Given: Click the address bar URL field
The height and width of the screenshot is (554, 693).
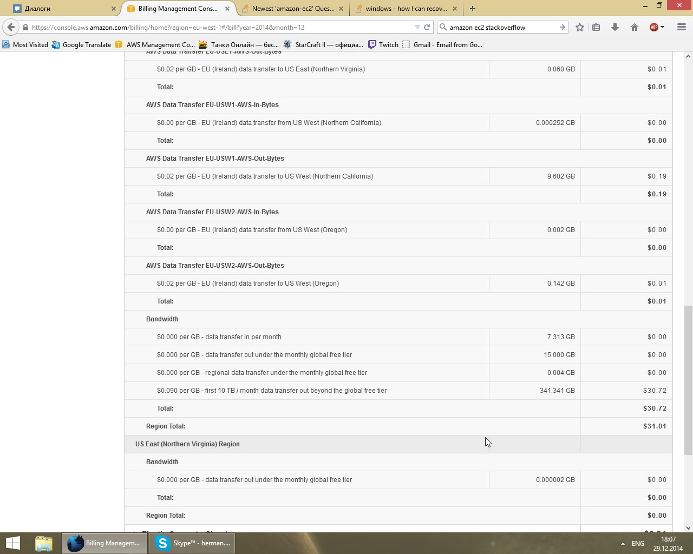Looking at the screenshot, I should click(x=222, y=27).
